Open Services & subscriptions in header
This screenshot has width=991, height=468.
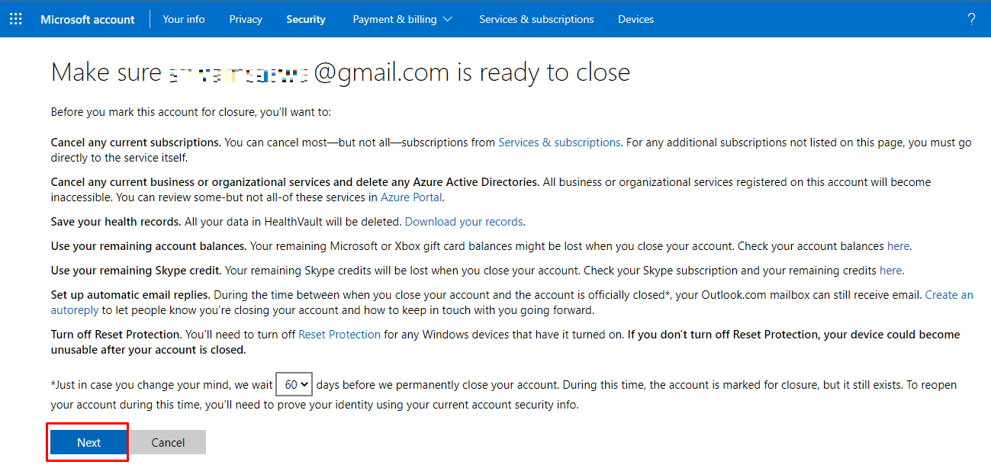[x=536, y=19]
